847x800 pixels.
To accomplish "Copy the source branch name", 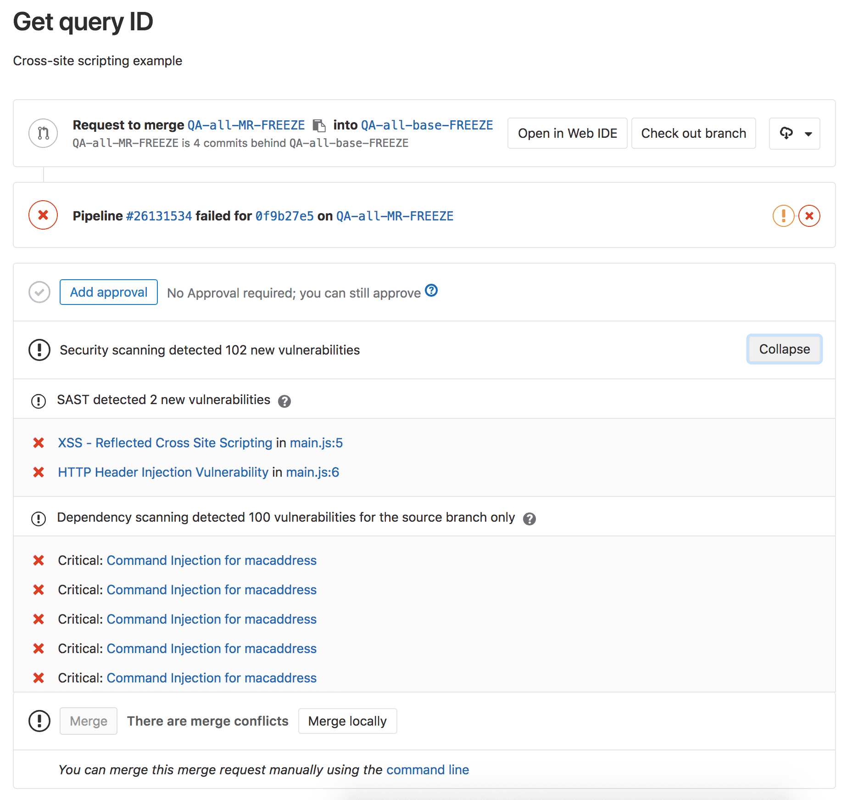I will [x=318, y=124].
